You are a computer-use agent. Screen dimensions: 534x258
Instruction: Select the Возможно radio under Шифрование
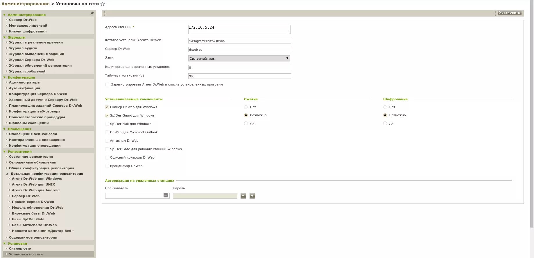coord(385,115)
